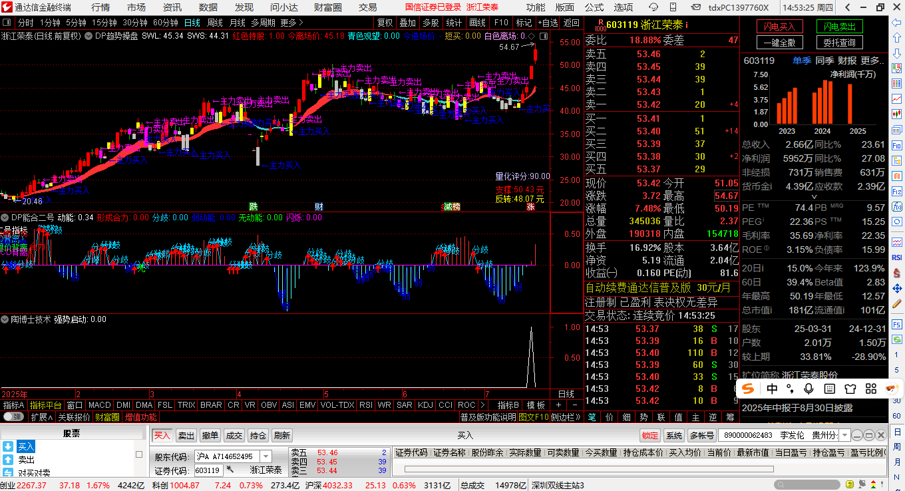Click the 单季 link in financial panel
Image resolution: width=905 pixels, height=491 pixels.
(x=801, y=61)
